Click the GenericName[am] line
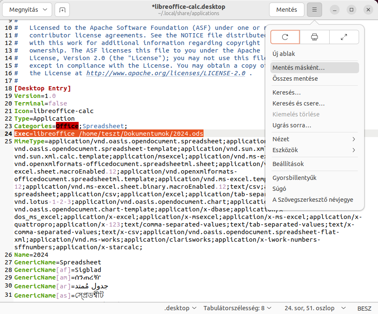Viewport: 378px width, 314px height. pos(57,277)
